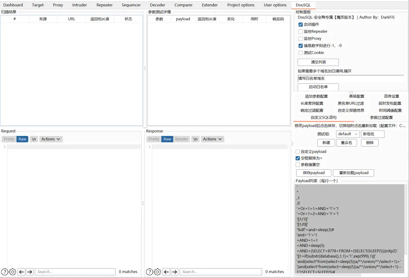Viewport: 409px width, 278px height.
Task: Toggle \n display in Request panel
Action: coord(34,139)
